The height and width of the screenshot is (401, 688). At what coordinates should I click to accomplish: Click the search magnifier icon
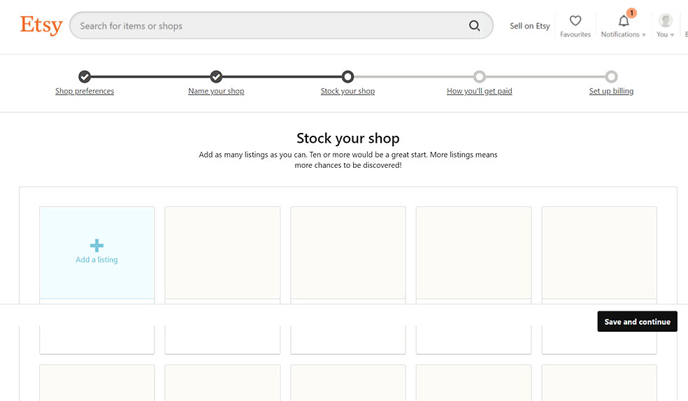(x=474, y=25)
